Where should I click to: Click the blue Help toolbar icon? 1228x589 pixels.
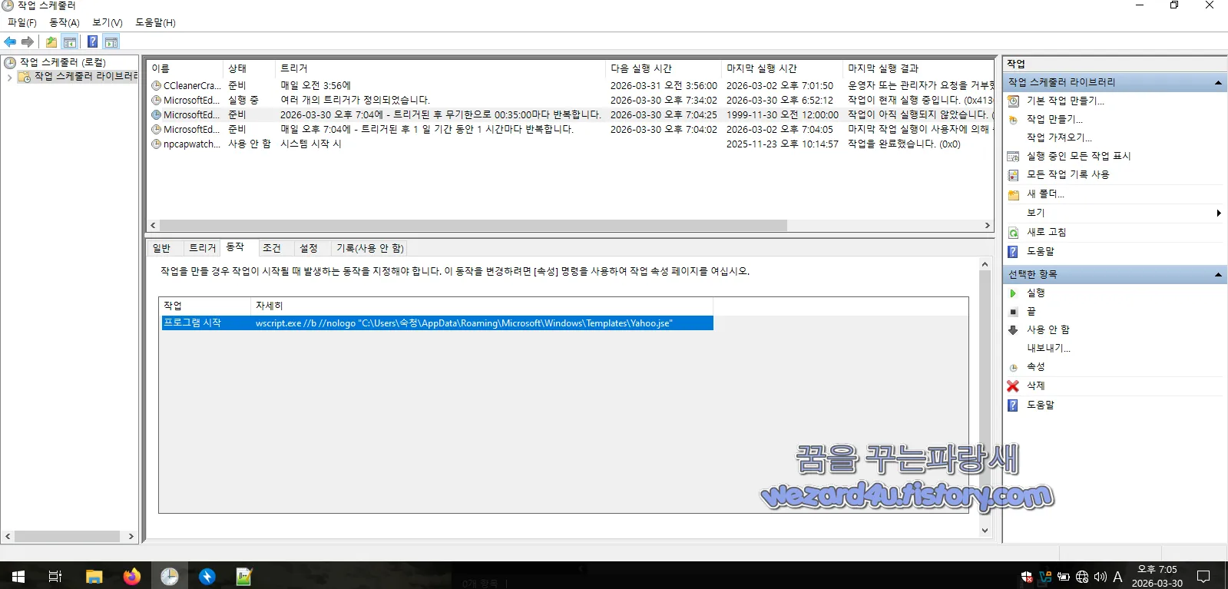click(x=92, y=41)
